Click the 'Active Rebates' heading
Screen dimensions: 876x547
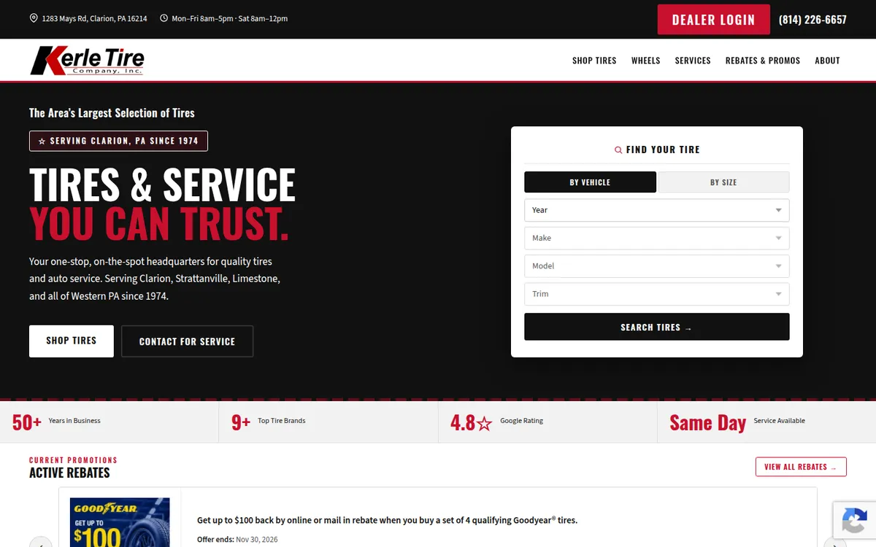pyautogui.click(x=69, y=473)
